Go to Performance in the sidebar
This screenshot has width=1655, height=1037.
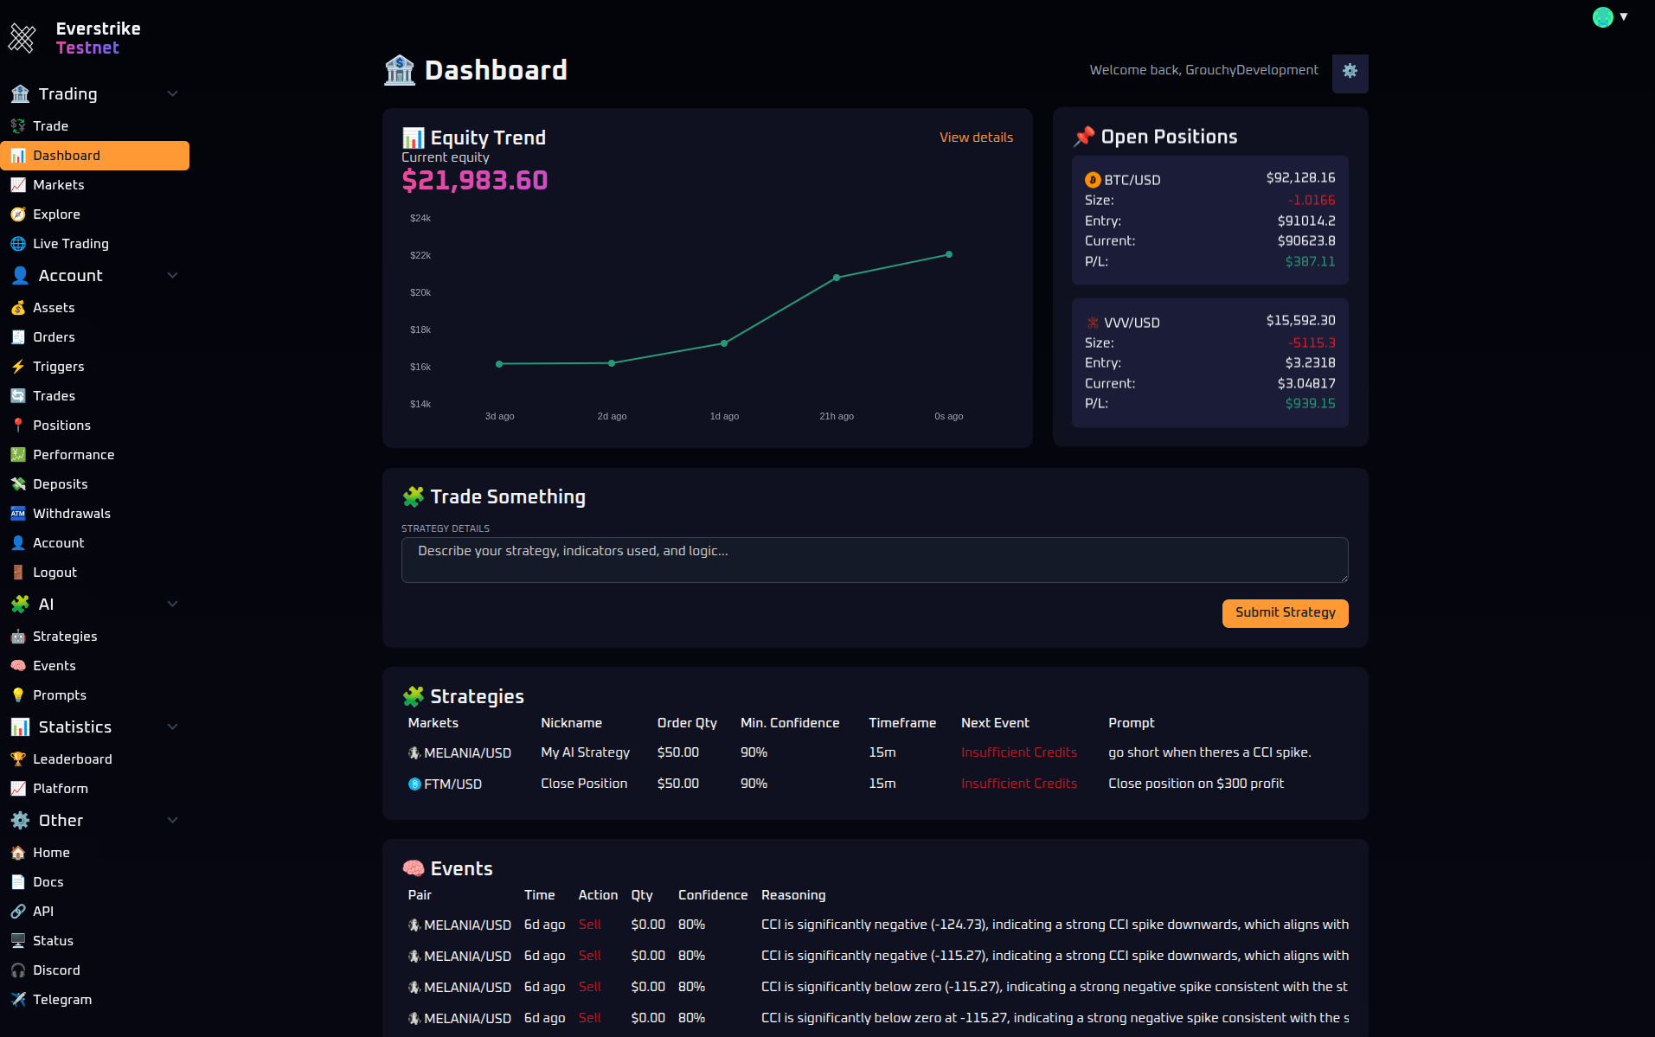tap(73, 455)
